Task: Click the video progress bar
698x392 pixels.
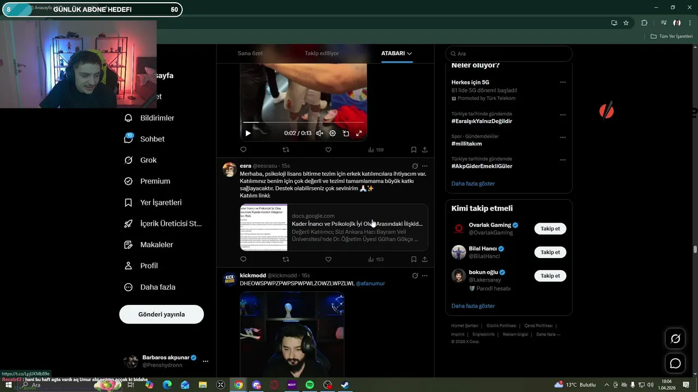Action: click(x=303, y=122)
